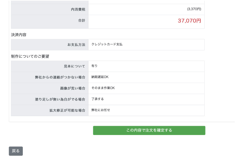240x162 pixels.
Task: Click the 弊社からの連絡がつかない場合 label
Action: (x=60, y=77)
